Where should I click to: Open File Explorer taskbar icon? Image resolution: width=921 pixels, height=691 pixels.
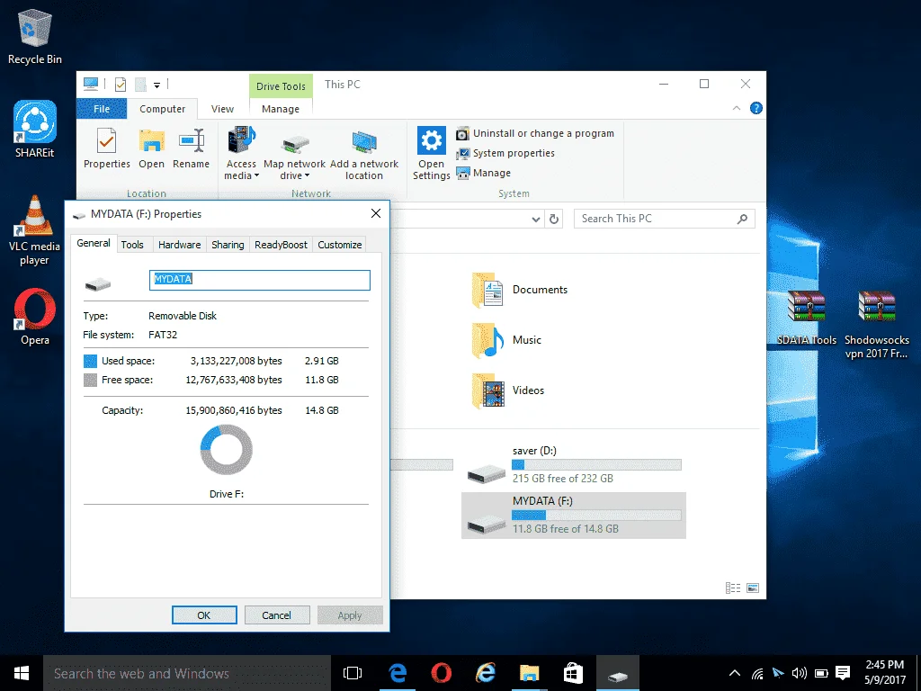[529, 673]
